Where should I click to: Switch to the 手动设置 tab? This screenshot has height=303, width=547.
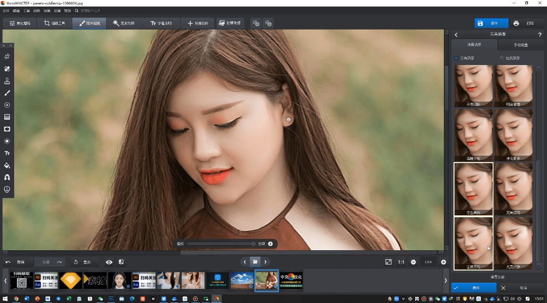tap(520, 45)
